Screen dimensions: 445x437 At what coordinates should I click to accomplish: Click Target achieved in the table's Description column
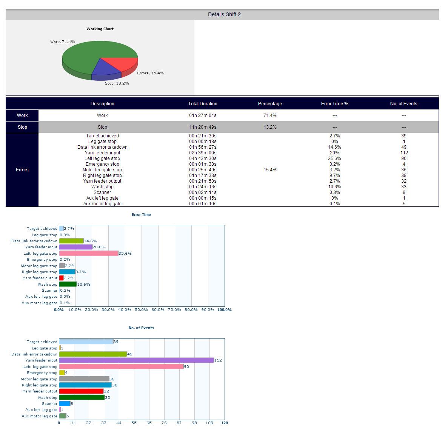pyautogui.click(x=102, y=136)
